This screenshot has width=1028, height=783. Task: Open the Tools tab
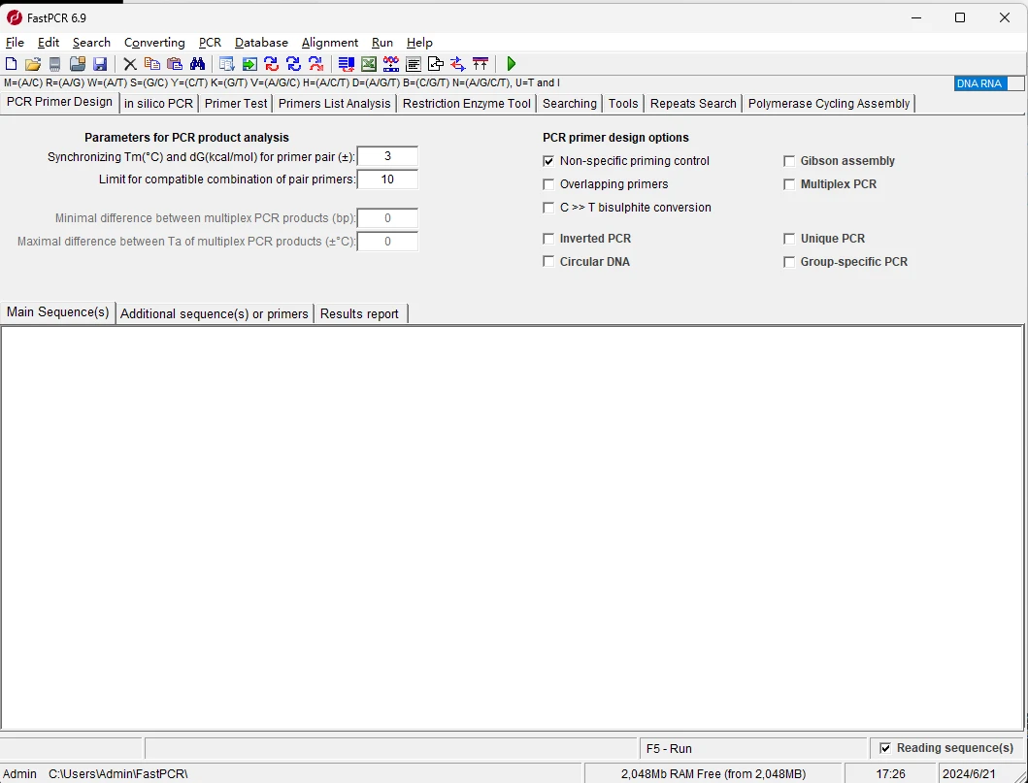(x=623, y=104)
